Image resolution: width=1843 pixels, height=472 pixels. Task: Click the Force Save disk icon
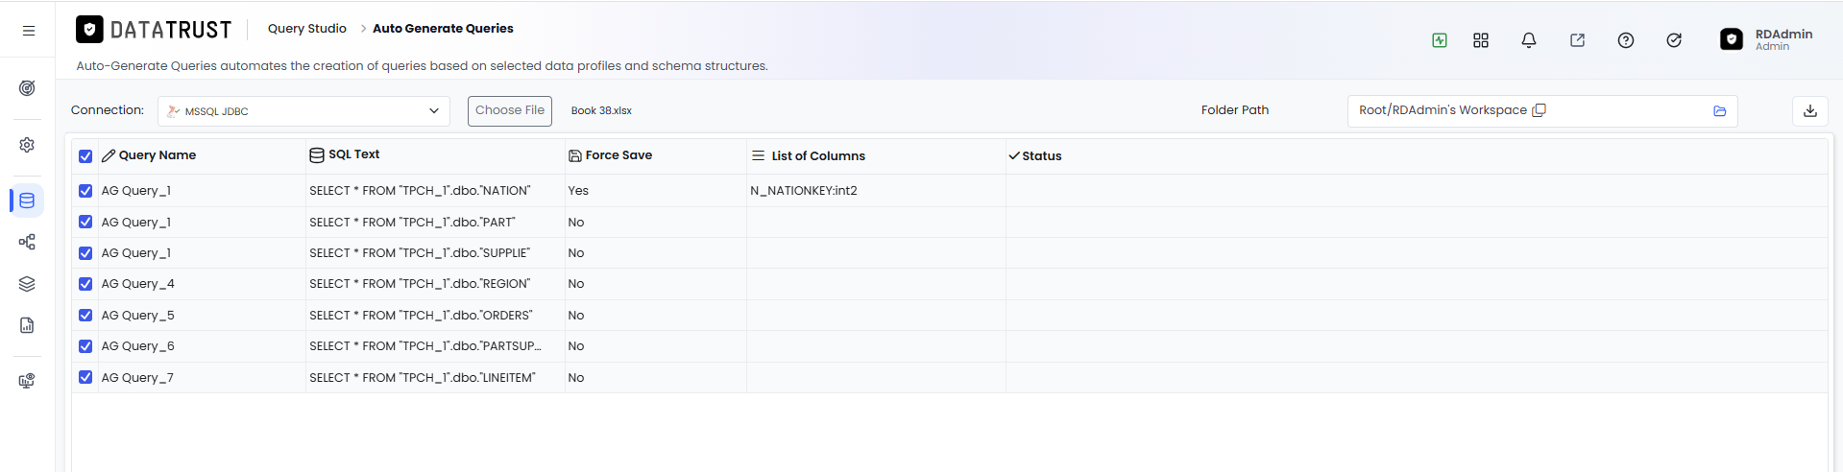coord(575,155)
